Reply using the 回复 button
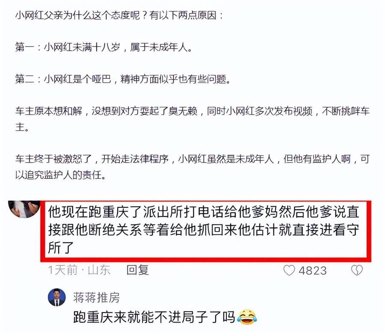 pos(137,270)
